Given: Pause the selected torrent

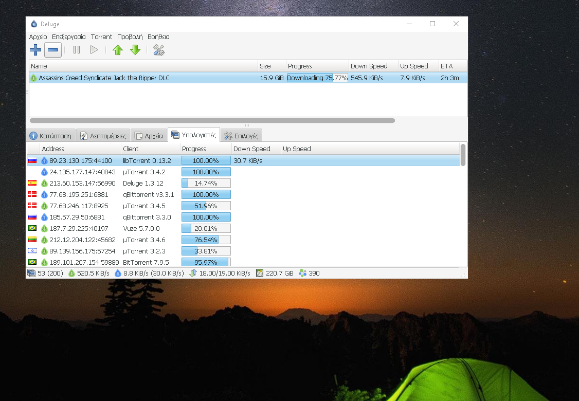Looking at the screenshot, I should click(x=77, y=50).
